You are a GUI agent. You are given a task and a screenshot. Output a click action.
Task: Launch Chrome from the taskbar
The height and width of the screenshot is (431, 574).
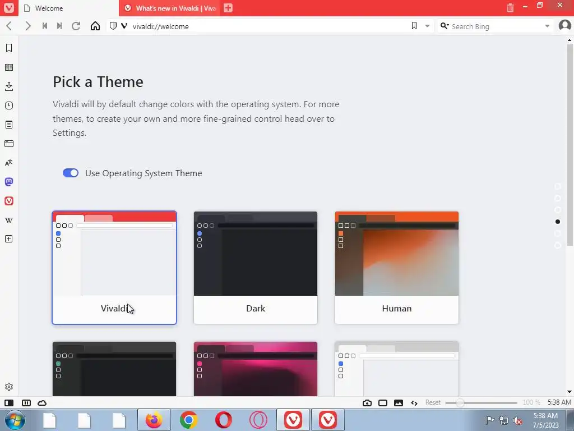click(189, 420)
